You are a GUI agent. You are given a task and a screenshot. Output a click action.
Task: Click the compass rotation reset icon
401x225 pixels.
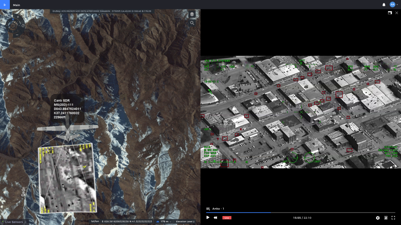point(23,25)
